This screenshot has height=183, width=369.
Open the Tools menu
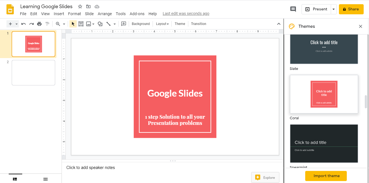tap(121, 14)
